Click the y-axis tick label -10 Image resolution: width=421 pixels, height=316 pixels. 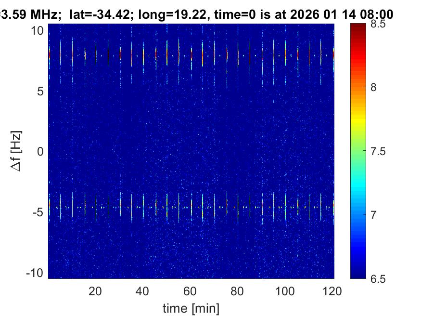click(36, 273)
